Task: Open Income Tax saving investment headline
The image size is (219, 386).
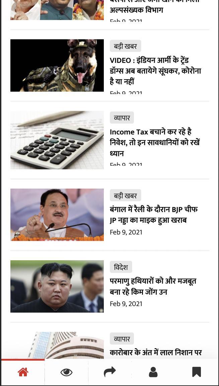Action: pos(155,142)
